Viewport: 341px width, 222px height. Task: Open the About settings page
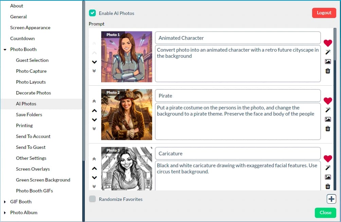click(17, 6)
